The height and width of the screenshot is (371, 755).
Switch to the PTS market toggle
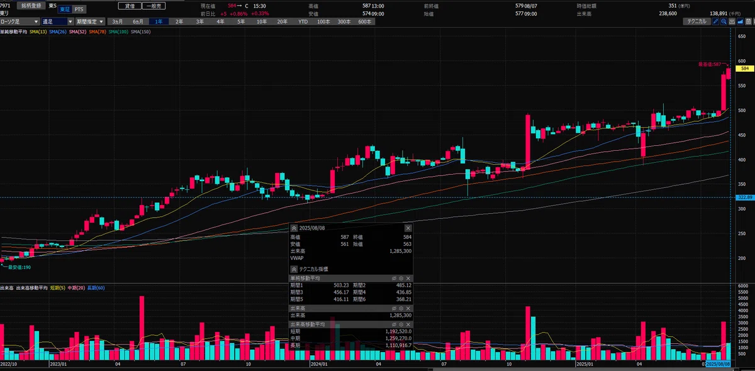(x=78, y=9)
